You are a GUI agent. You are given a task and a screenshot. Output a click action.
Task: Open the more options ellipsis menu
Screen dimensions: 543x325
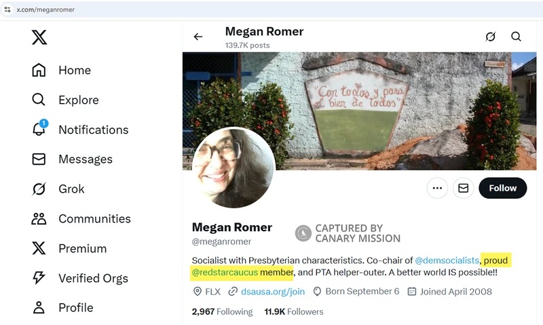pyautogui.click(x=437, y=188)
